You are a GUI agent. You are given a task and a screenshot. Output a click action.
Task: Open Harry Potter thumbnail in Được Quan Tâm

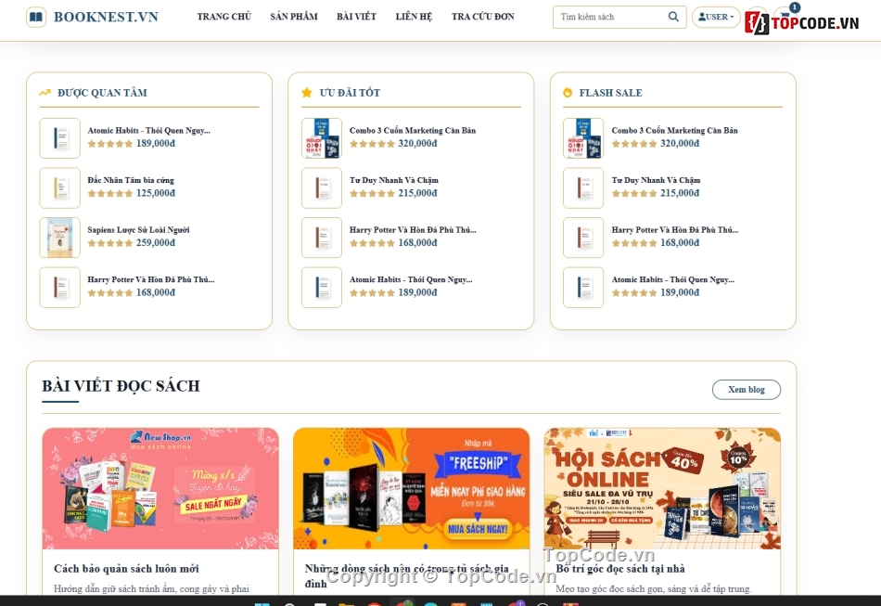click(x=60, y=288)
